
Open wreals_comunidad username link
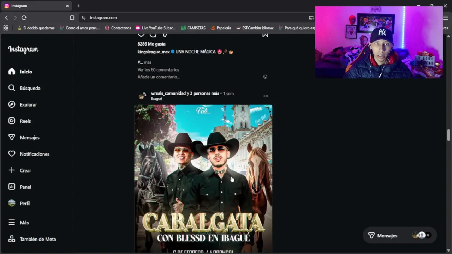click(x=168, y=93)
